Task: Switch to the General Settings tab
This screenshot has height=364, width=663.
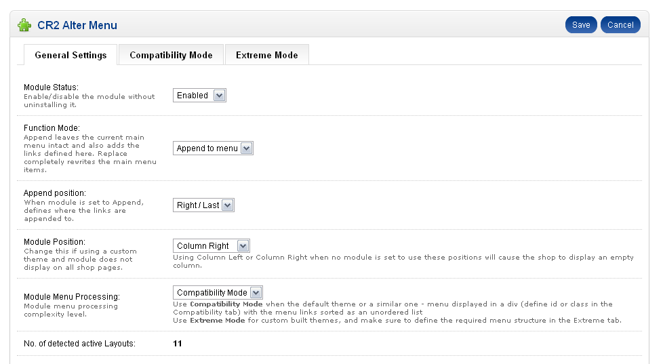Action: 71,55
